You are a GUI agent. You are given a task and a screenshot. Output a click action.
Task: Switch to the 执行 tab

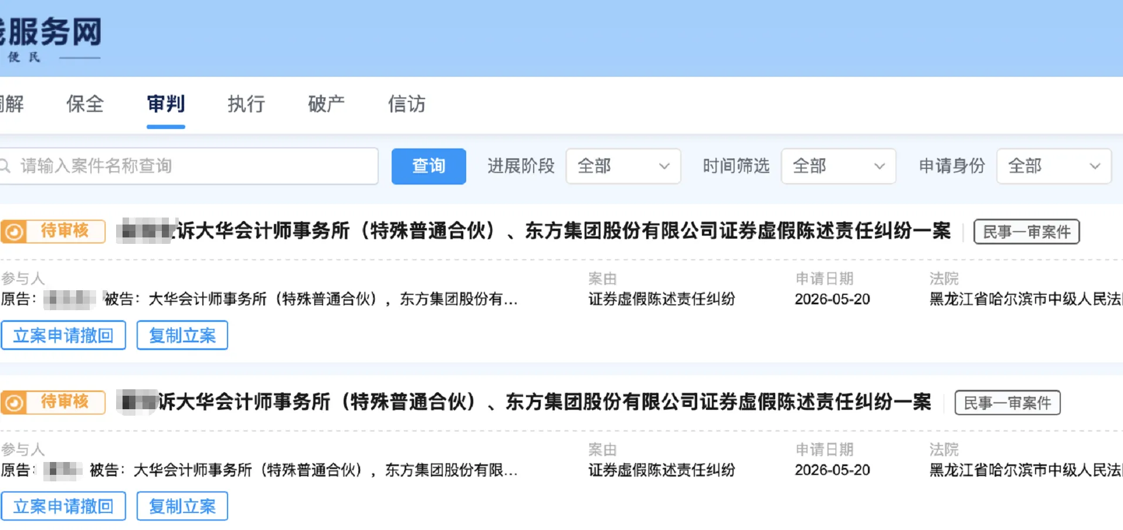click(246, 104)
